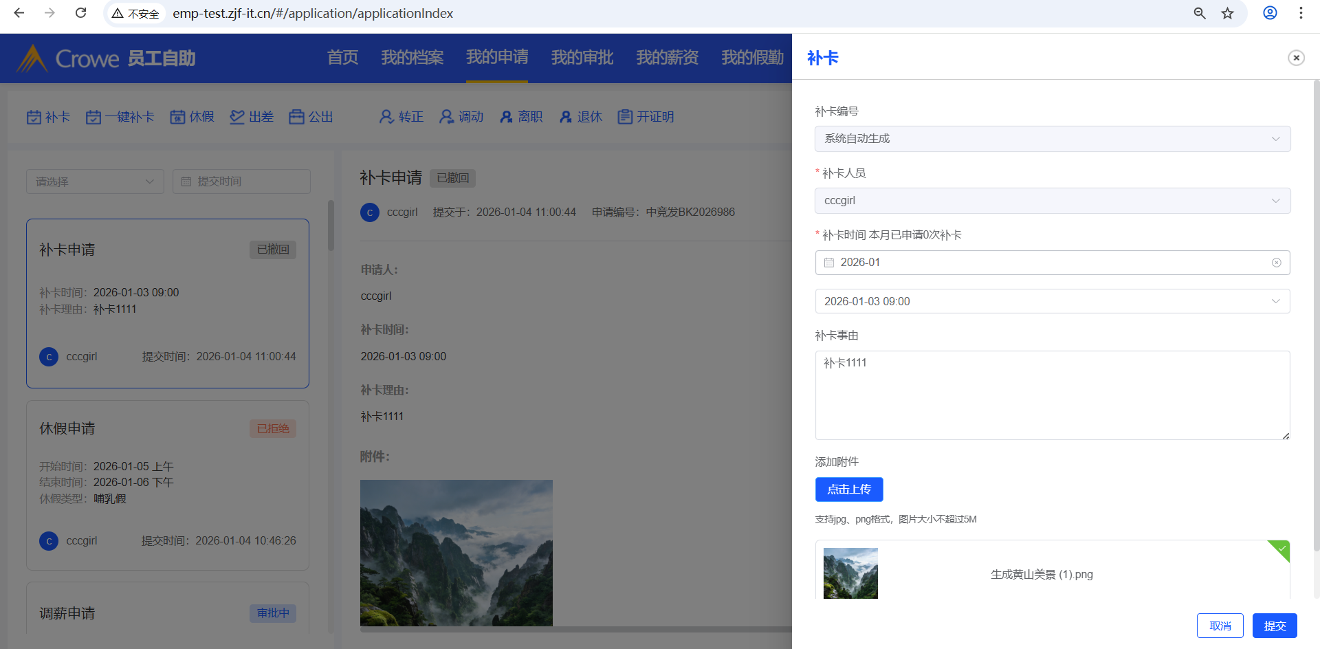The width and height of the screenshot is (1320, 649).
Task: Click the browser reload icon
Action: [80, 13]
